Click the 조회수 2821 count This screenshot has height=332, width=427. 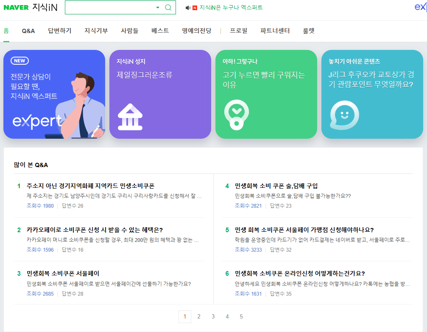pyautogui.click(x=248, y=206)
